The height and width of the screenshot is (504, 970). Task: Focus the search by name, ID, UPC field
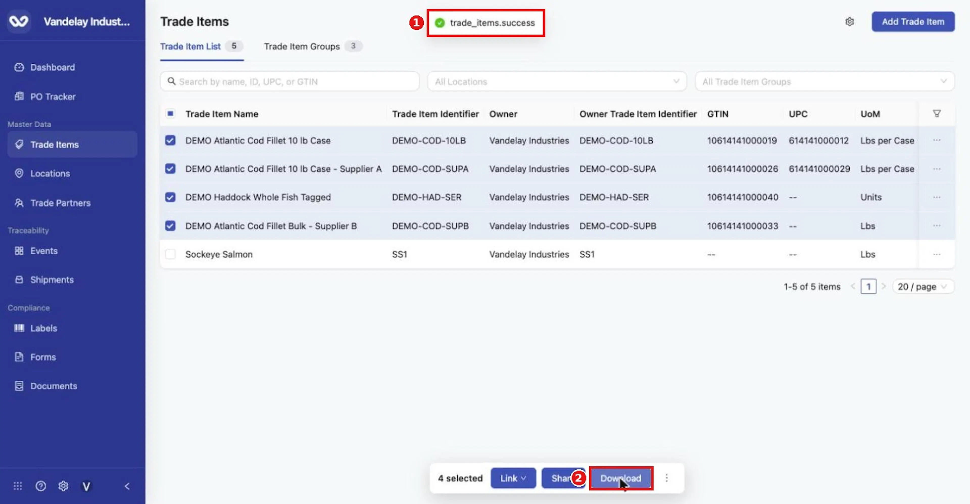[x=289, y=81]
